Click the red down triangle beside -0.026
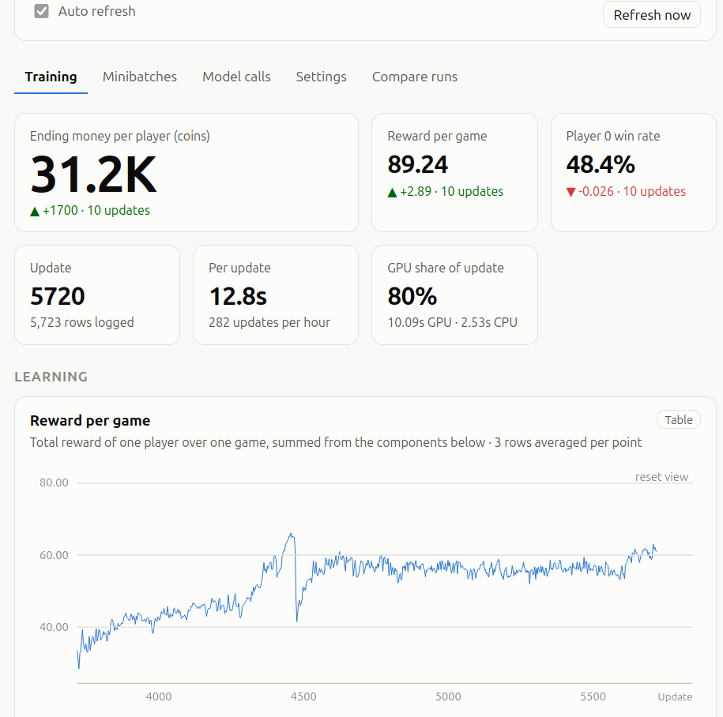 click(570, 192)
